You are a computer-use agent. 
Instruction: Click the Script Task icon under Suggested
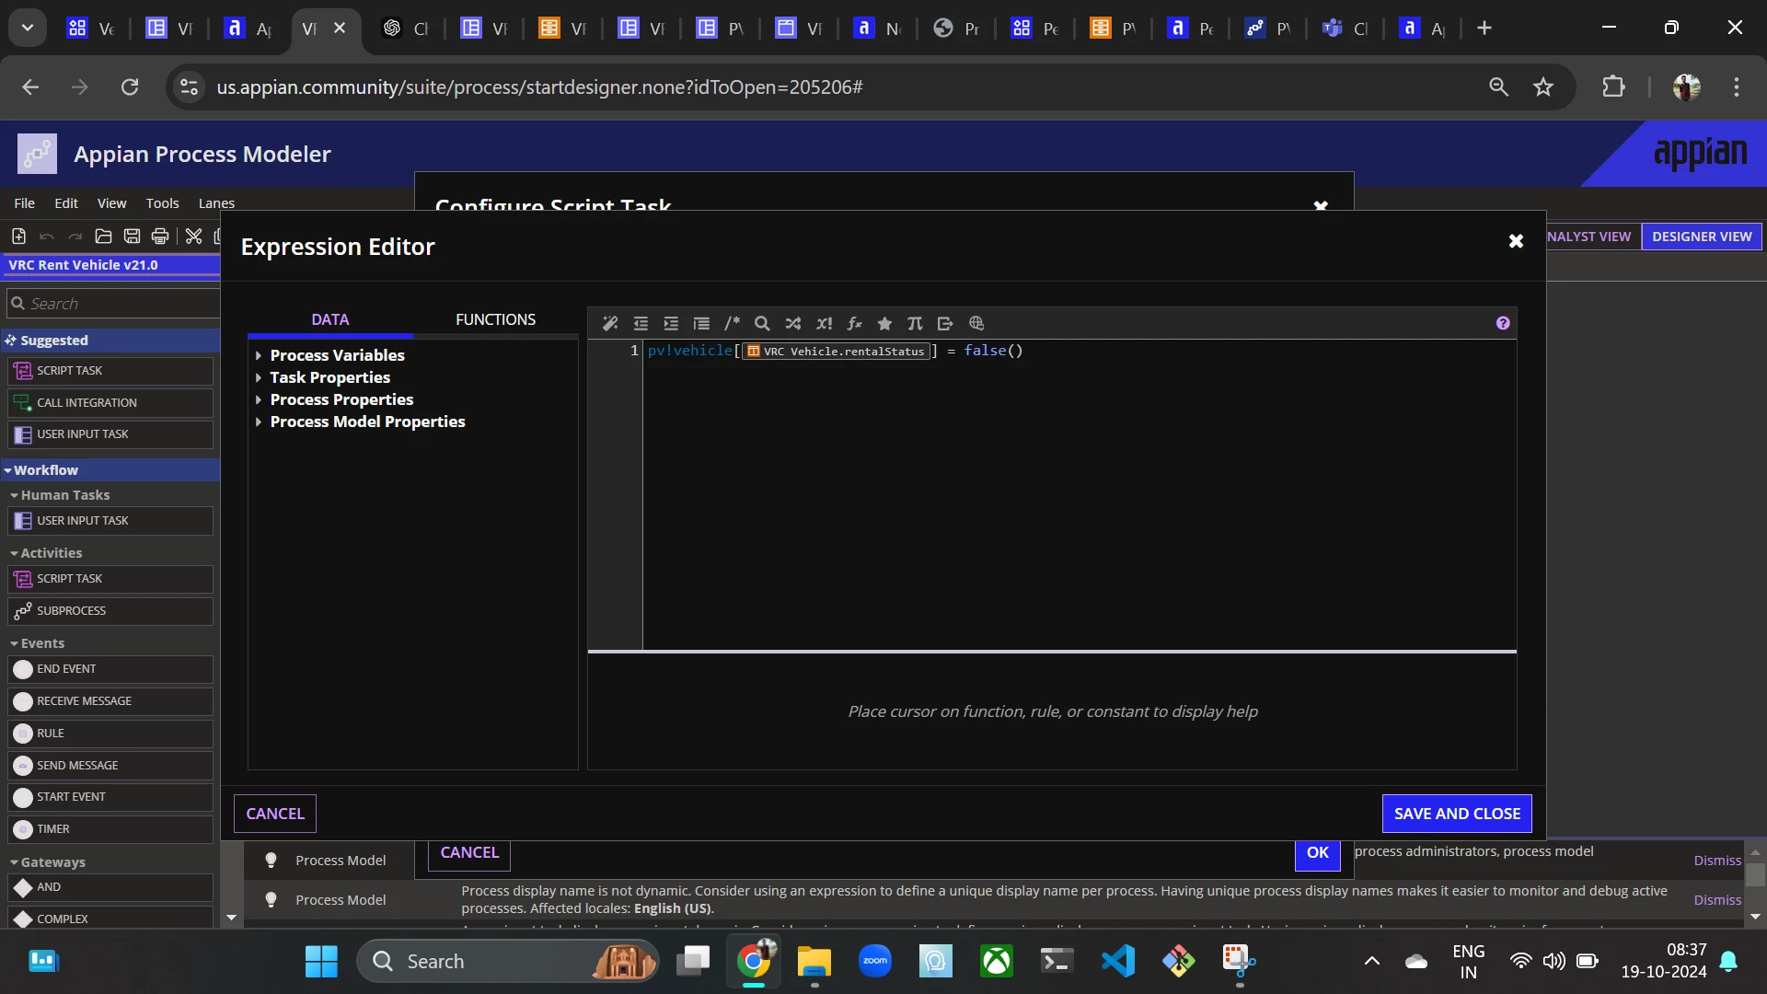click(x=23, y=371)
